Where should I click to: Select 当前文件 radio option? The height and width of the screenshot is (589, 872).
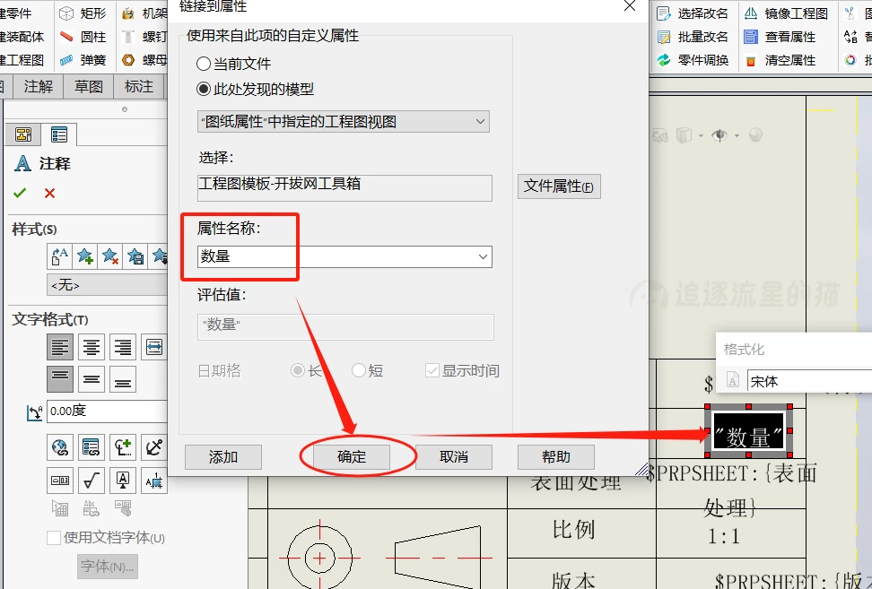[x=204, y=65]
